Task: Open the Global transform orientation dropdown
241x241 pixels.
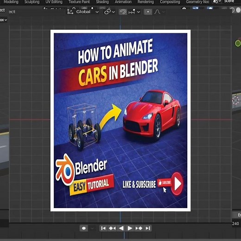Action: 83,12
